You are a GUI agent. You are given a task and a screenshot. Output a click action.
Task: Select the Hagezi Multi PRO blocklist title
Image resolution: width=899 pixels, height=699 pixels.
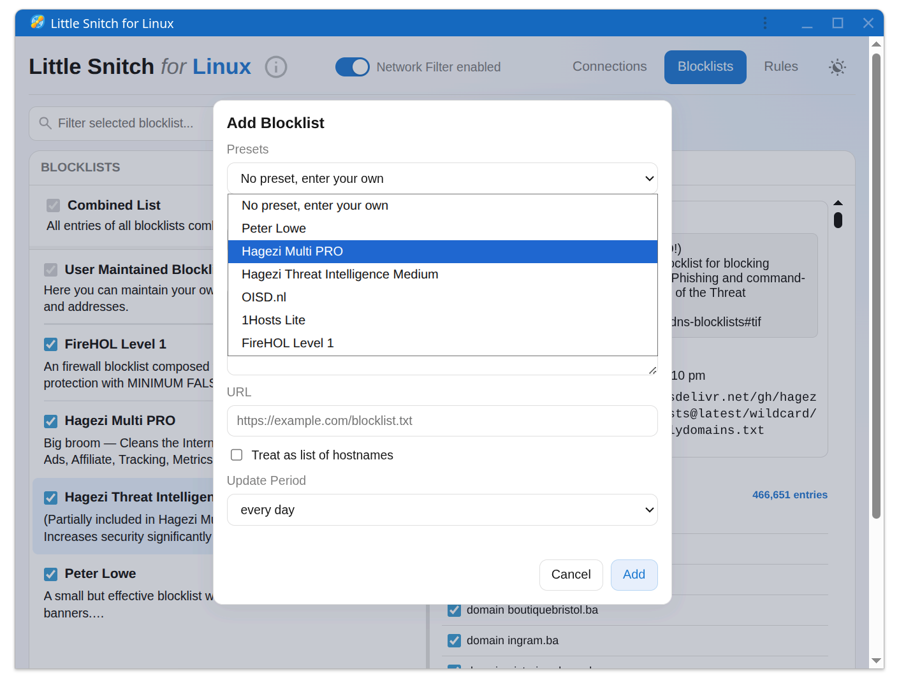click(120, 421)
